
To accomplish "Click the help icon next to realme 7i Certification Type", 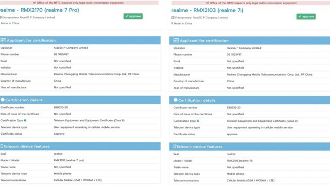I will click(x=198, y=121).
